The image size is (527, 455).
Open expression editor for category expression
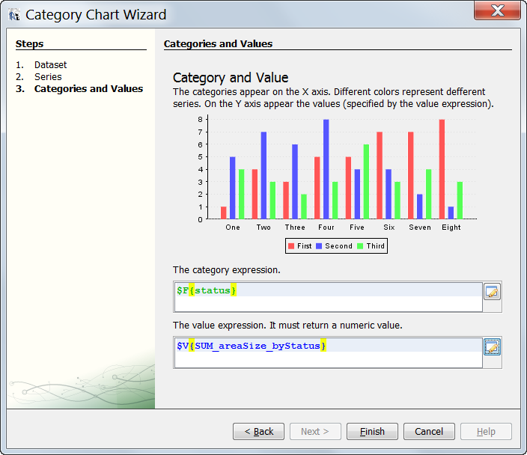tap(491, 292)
